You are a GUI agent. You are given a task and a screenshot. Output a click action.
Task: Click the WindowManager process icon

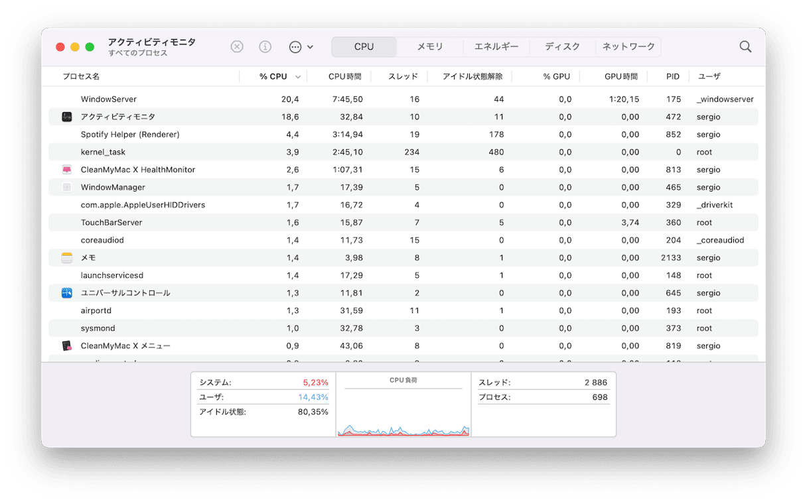point(67,187)
